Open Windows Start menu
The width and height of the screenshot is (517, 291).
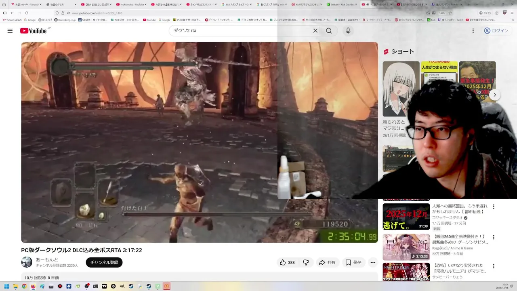pyautogui.click(x=6, y=286)
